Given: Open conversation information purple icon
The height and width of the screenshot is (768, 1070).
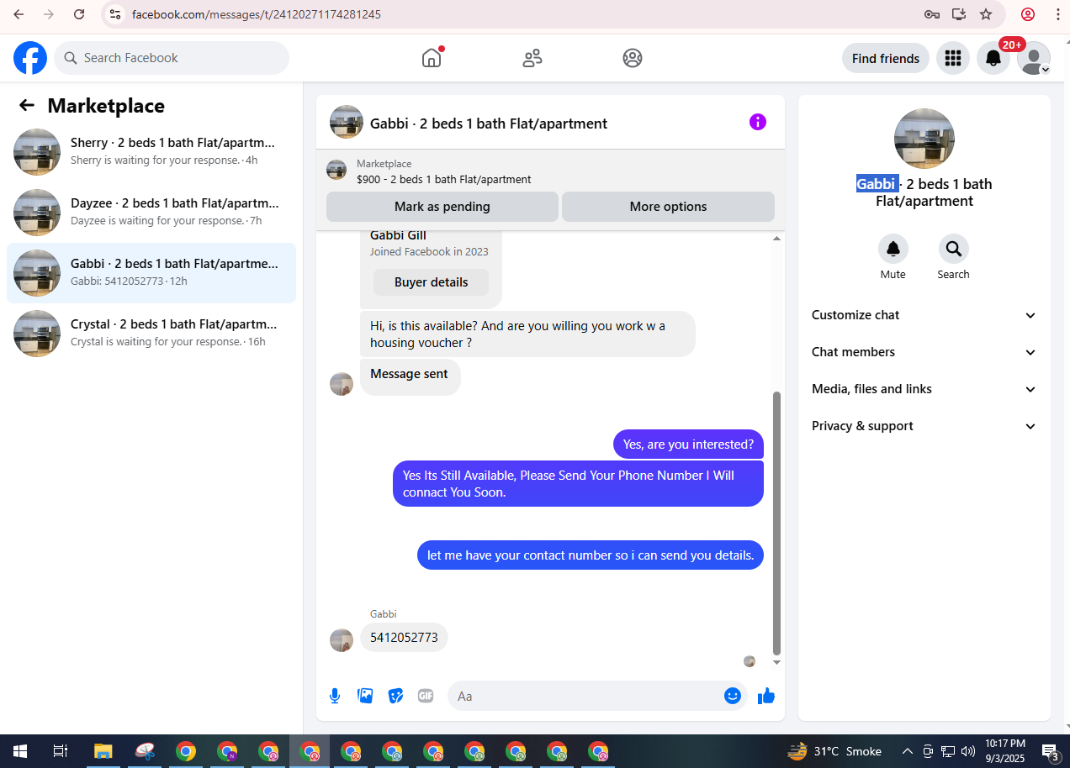Looking at the screenshot, I should click(758, 123).
